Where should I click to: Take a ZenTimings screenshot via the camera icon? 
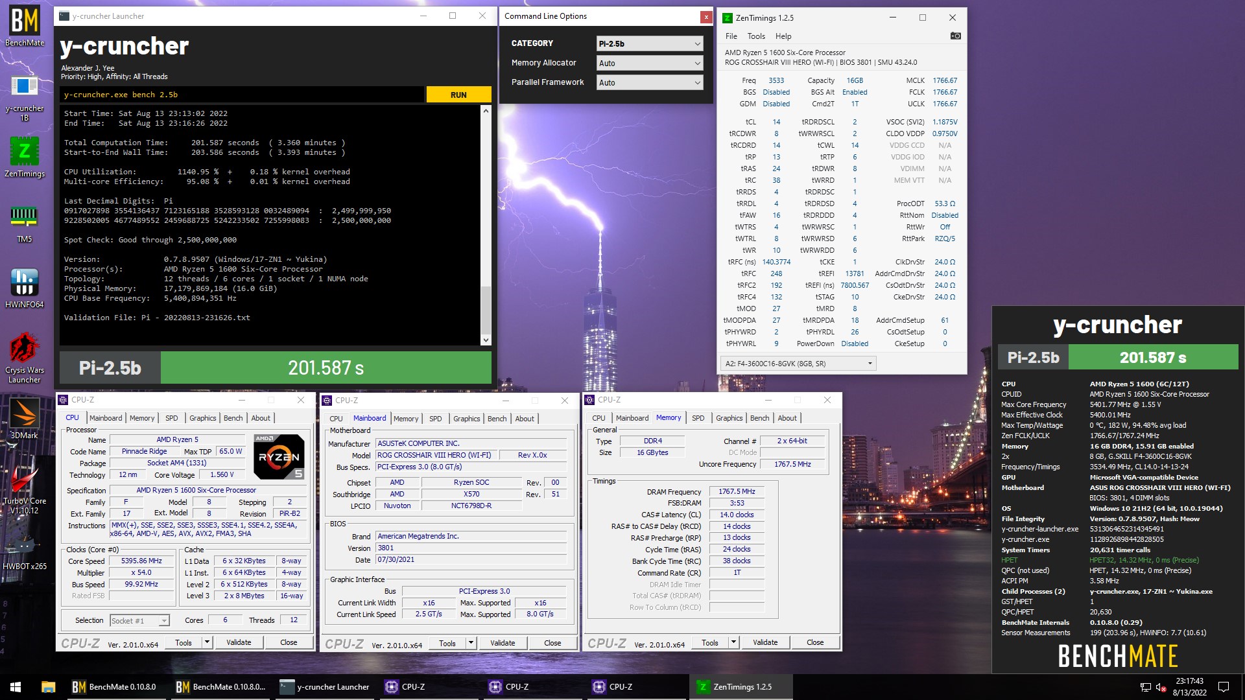[x=955, y=36]
